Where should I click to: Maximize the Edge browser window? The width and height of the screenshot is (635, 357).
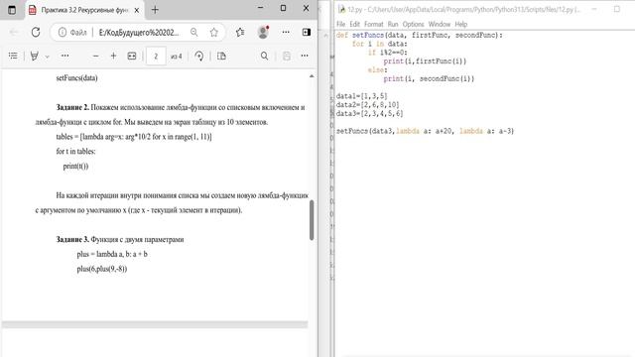click(283, 8)
